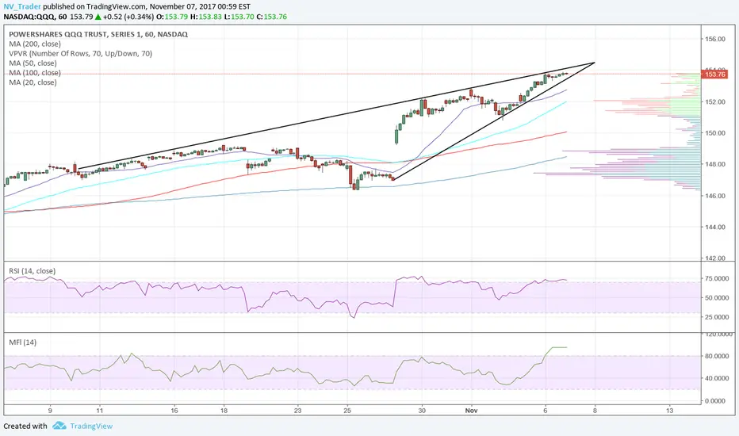Click the 144.00 price axis label

[715, 227]
